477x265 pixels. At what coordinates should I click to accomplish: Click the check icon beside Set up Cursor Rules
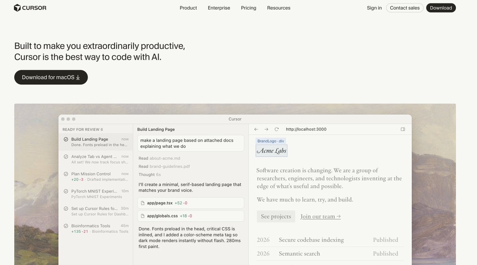[x=66, y=208]
